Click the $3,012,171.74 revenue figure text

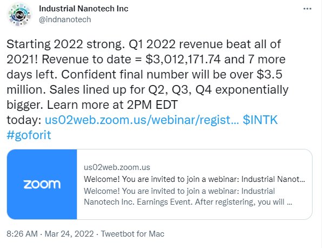click(x=183, y=60)
